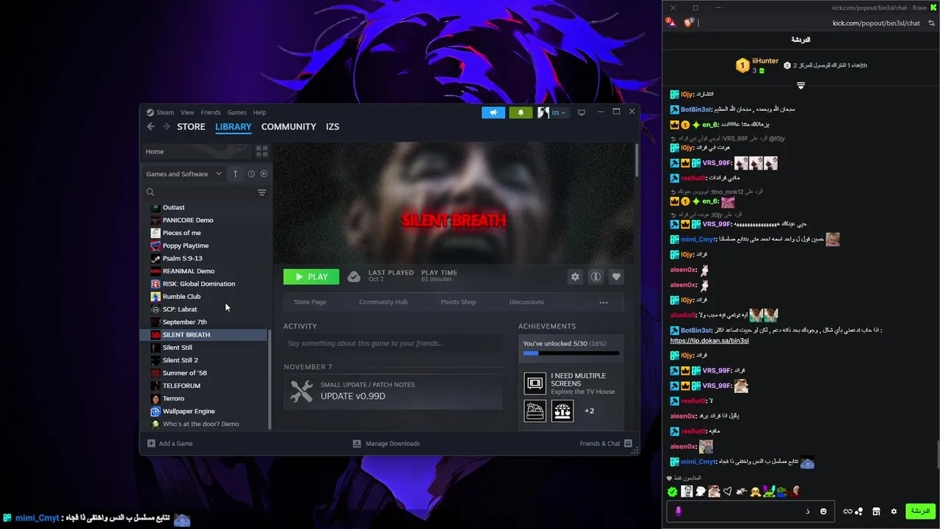940x529 pixels.
Task: Click Add a Game
Action: [170, 444]
